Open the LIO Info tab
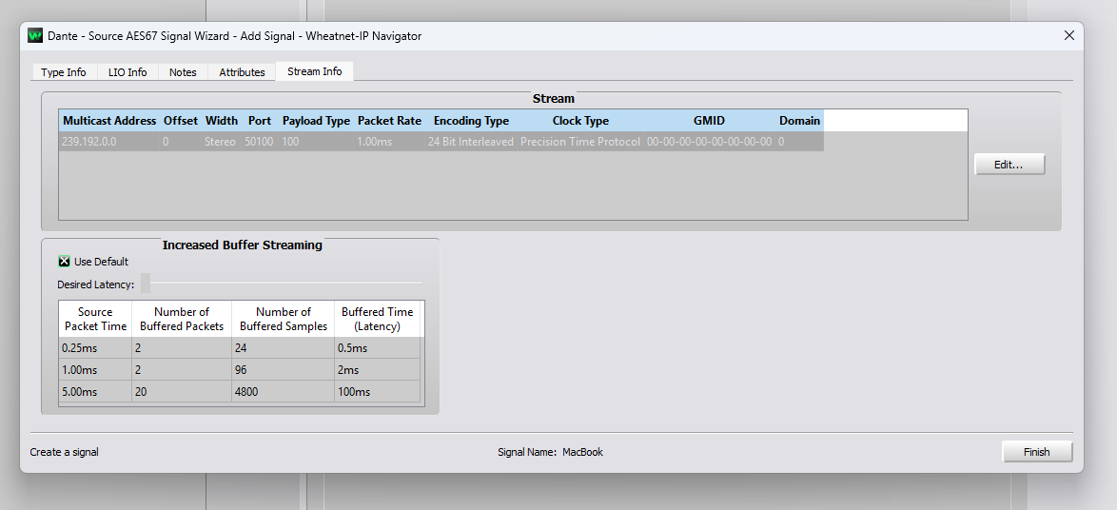The width and height of the screenshot is (1117, 510). [x=127, y=72]
